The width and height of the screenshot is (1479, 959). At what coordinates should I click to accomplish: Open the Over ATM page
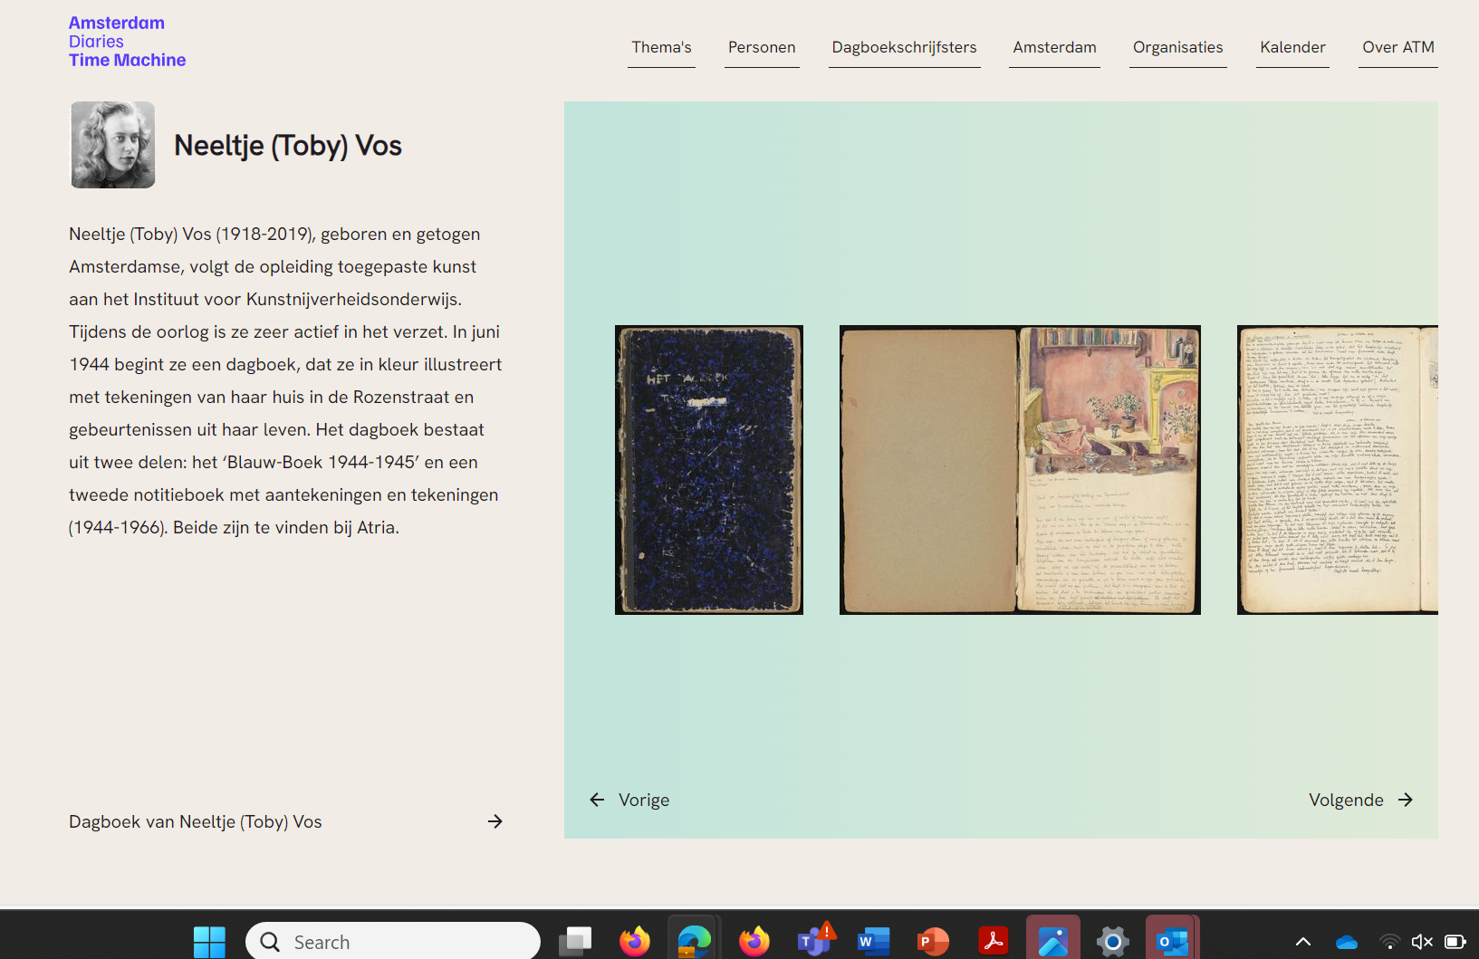(1397, 47)
